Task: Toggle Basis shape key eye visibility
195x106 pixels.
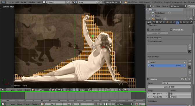Action: pyautogui.click(x=185, y=62)
